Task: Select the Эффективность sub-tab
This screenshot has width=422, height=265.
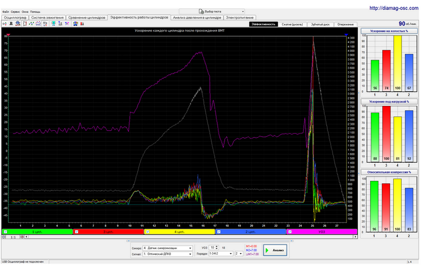Action: (264, 24)
